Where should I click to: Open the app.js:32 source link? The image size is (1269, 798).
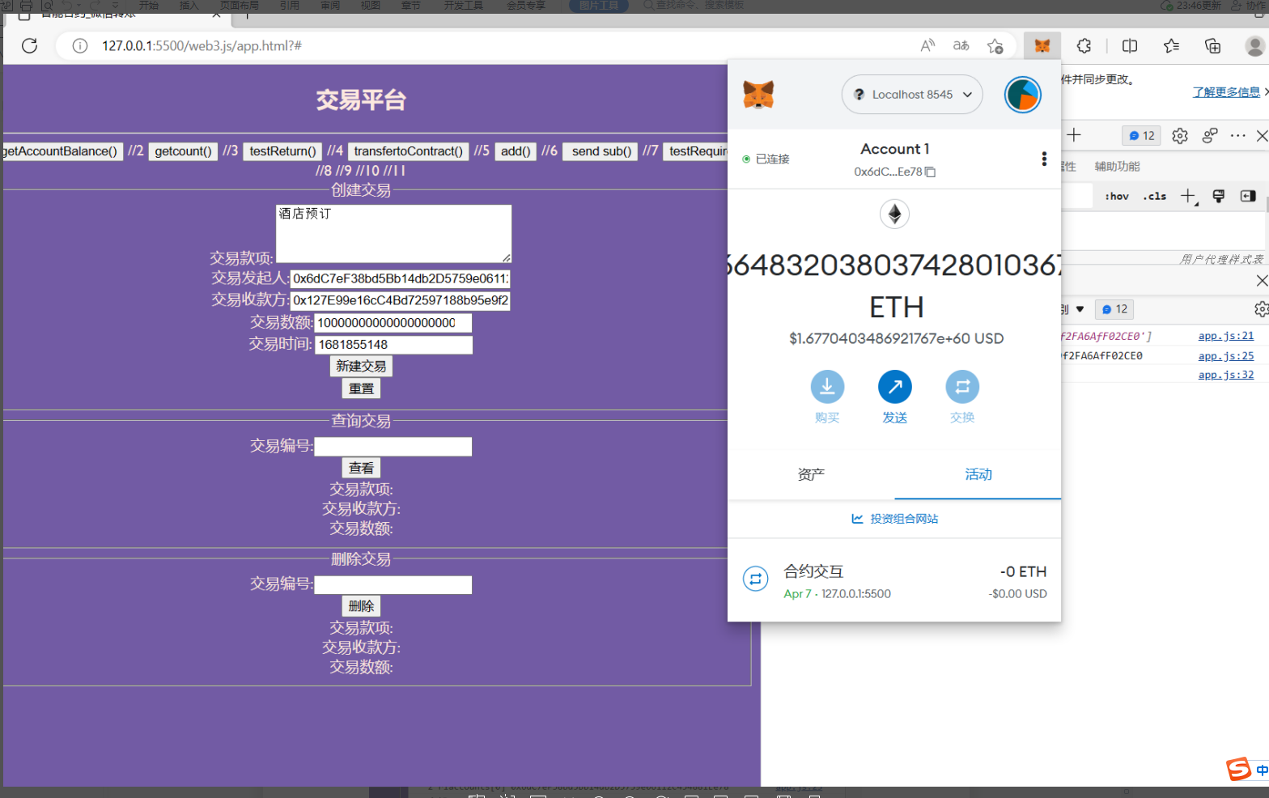pos(1225,375)
